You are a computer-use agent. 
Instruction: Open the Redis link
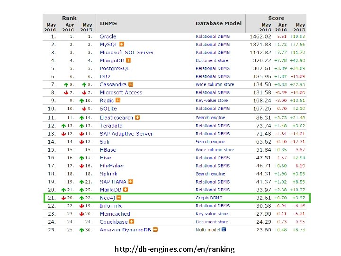point(107,101)
